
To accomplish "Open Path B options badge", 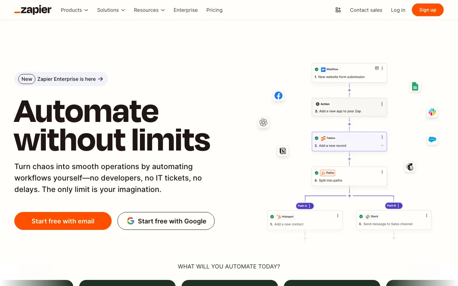I will tap(394, 206).
